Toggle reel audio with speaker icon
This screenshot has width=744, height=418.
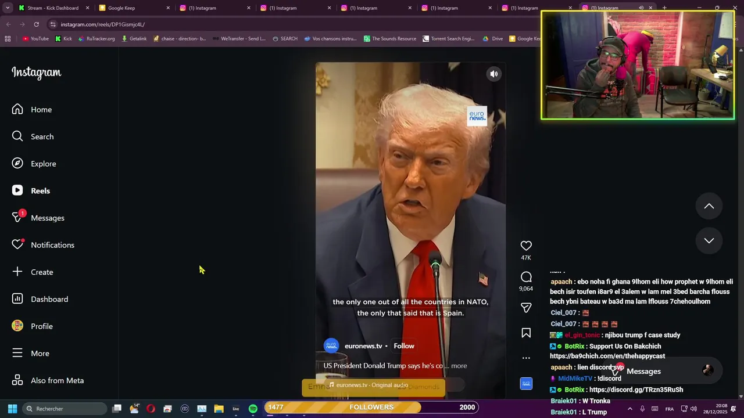[493, 74]
